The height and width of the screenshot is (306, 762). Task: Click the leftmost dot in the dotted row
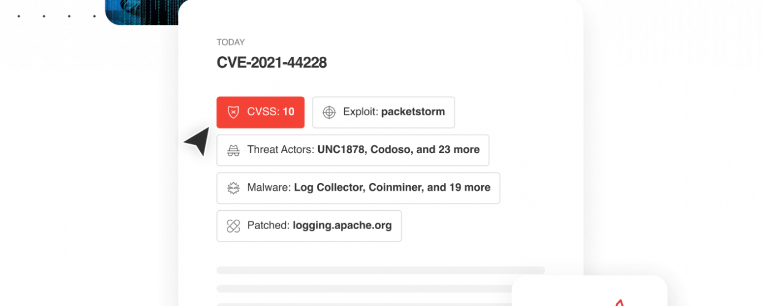(19, 16)
